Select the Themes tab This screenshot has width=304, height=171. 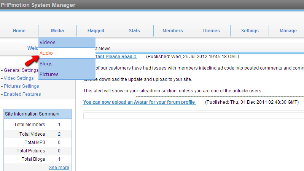[x=211, y=31]
